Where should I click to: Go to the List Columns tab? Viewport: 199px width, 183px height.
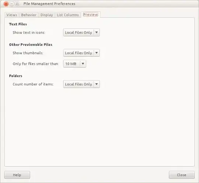[68, 15]
